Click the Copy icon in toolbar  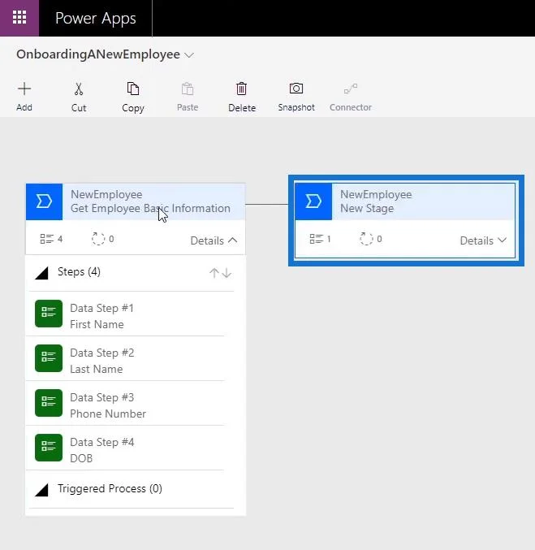(133, 89)
